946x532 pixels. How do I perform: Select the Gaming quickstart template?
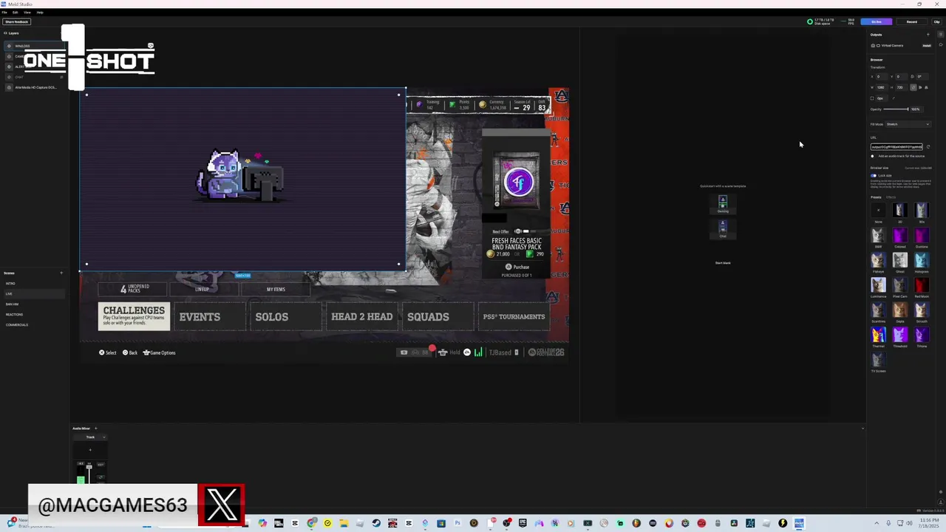pyautogui.click(x=723, y=204)
